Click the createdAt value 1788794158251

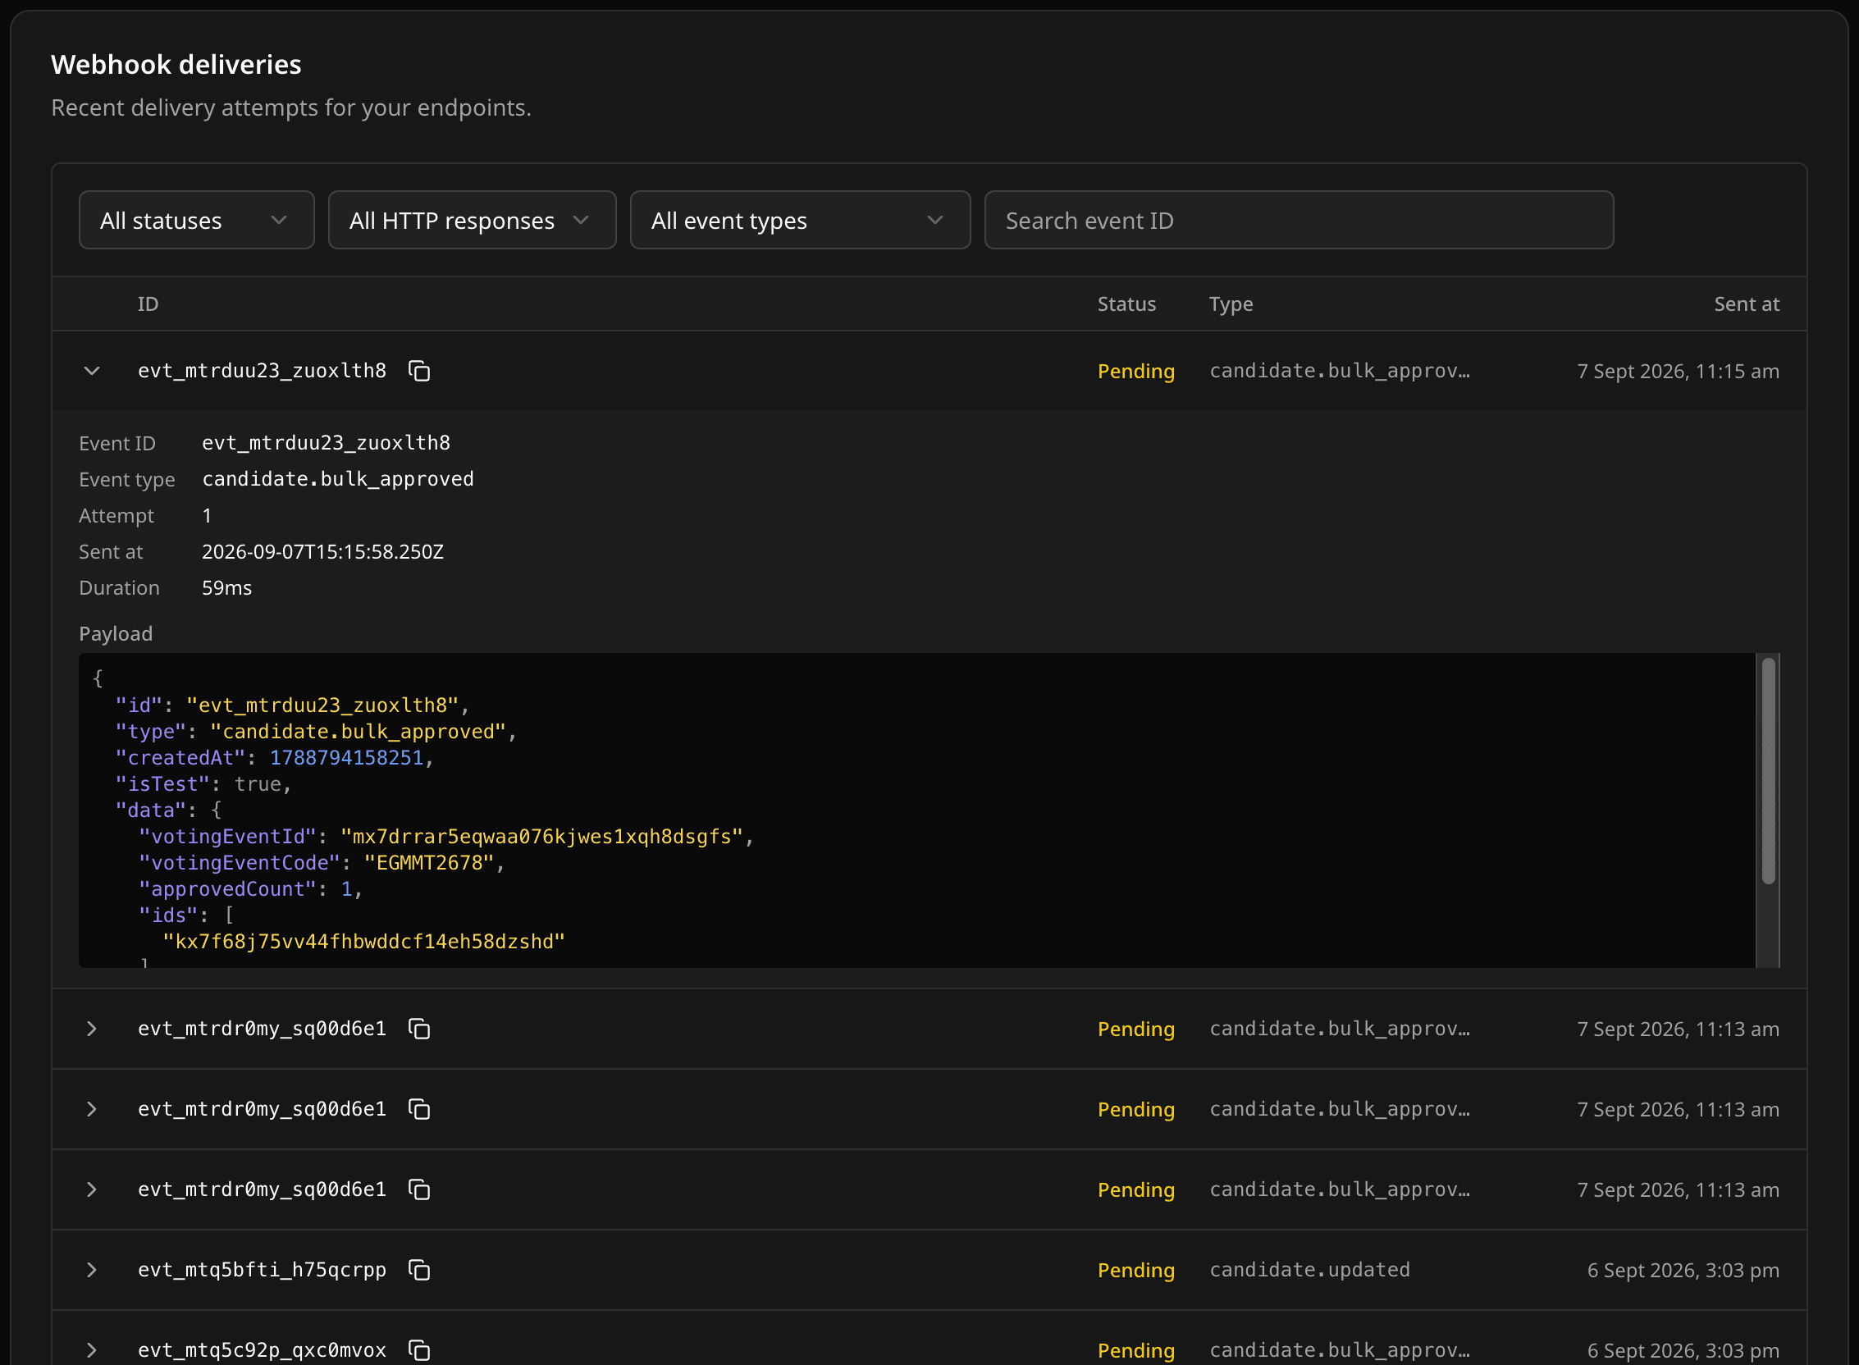coord(346,758)
